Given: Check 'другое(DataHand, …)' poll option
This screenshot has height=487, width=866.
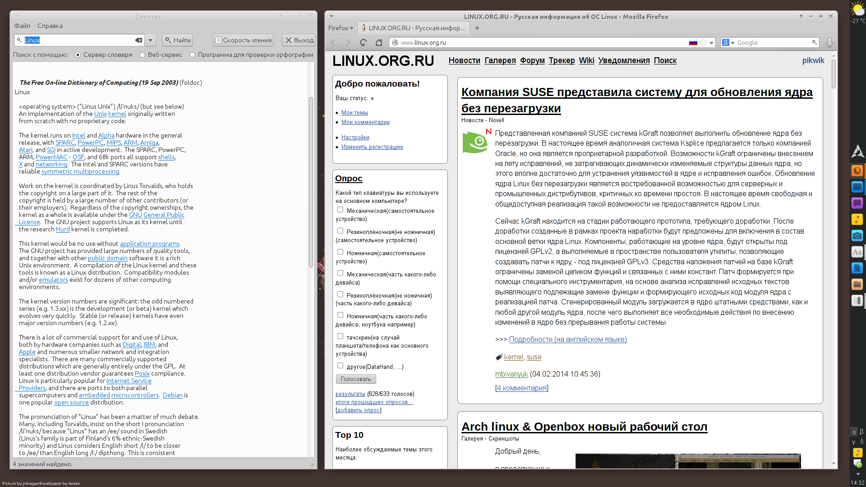Looking at the screenshot, I should [341, 366].
